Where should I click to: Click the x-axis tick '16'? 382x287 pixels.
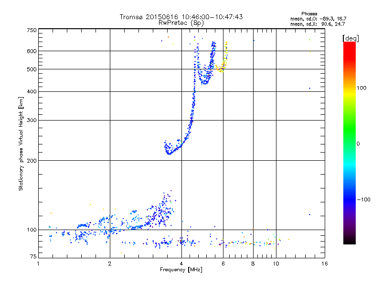tap(325, 264)
